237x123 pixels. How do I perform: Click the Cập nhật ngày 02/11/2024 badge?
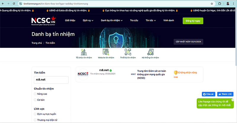tap(188, 42)
